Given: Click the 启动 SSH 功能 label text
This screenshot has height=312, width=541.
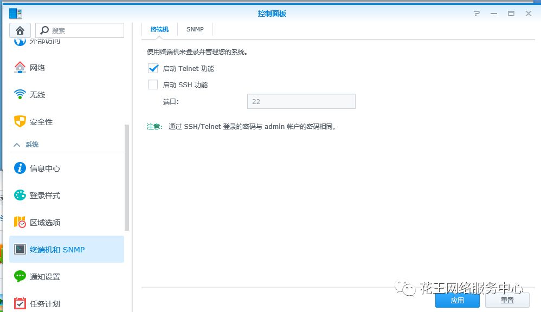Looking at the screenshot, I should click(185, 85).
